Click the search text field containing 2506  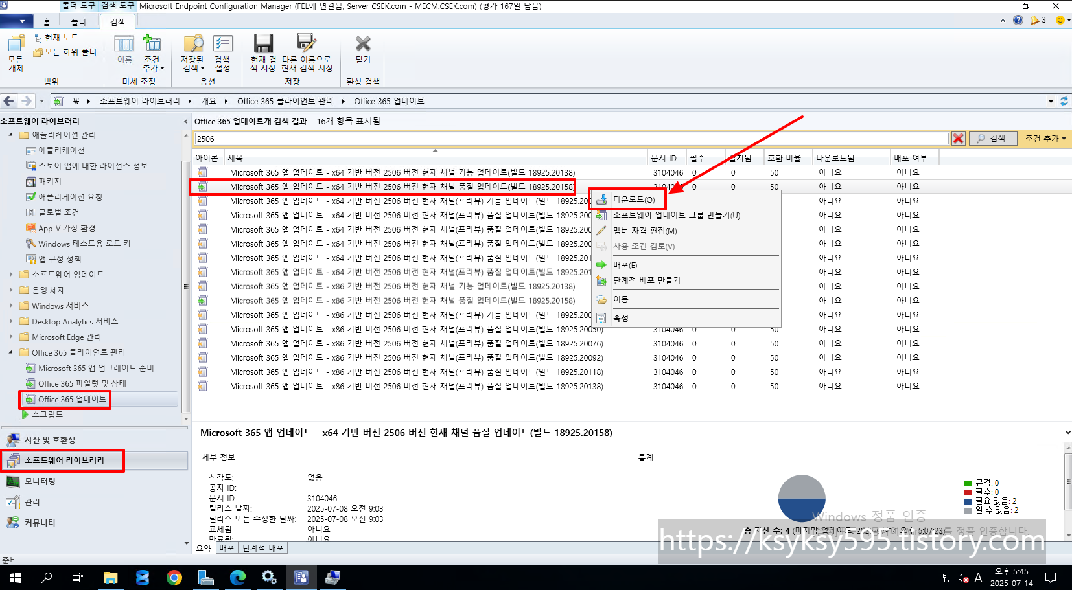click(x=572, y=139)
